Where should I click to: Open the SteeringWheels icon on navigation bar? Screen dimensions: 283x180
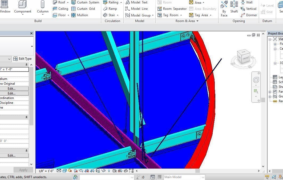point(256,80)
